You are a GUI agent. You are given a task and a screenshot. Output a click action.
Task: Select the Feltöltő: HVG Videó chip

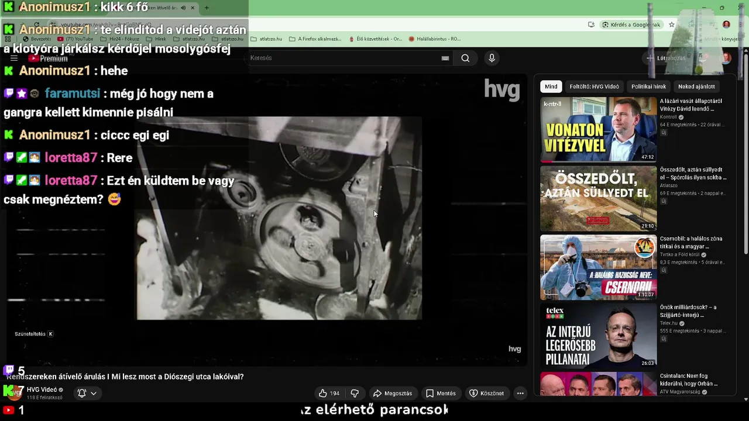point(594,87)
